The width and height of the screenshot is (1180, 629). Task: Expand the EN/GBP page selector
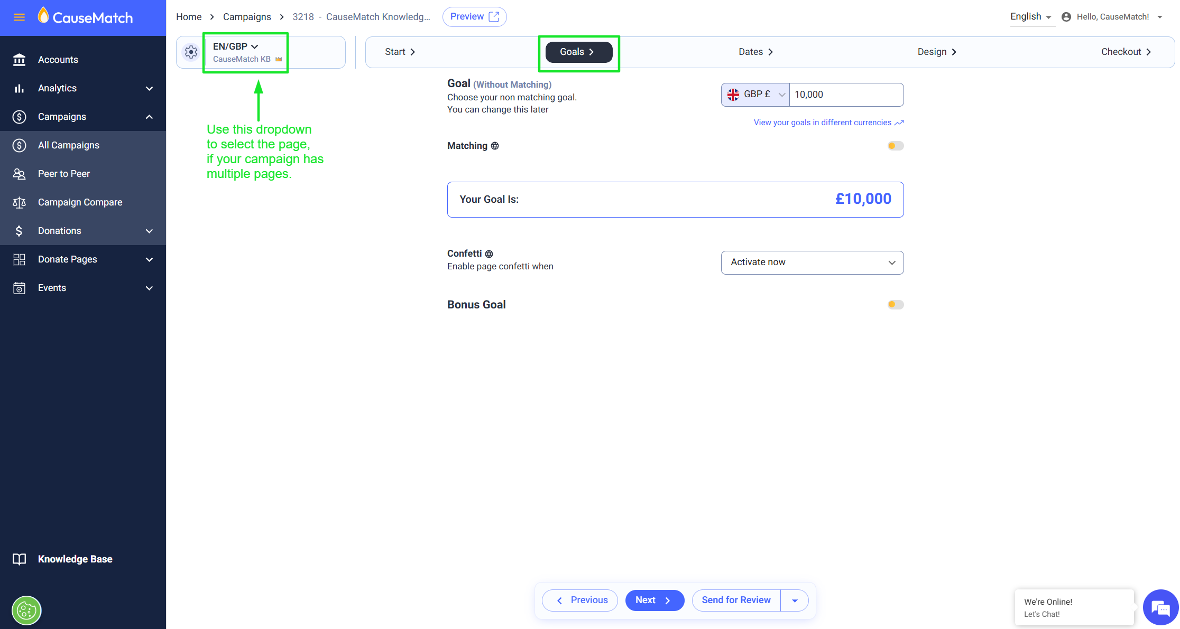(x=236, y=46)
